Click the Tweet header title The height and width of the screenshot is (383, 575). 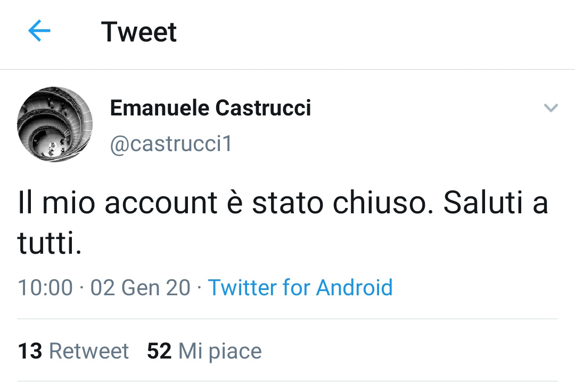point(139,32)
